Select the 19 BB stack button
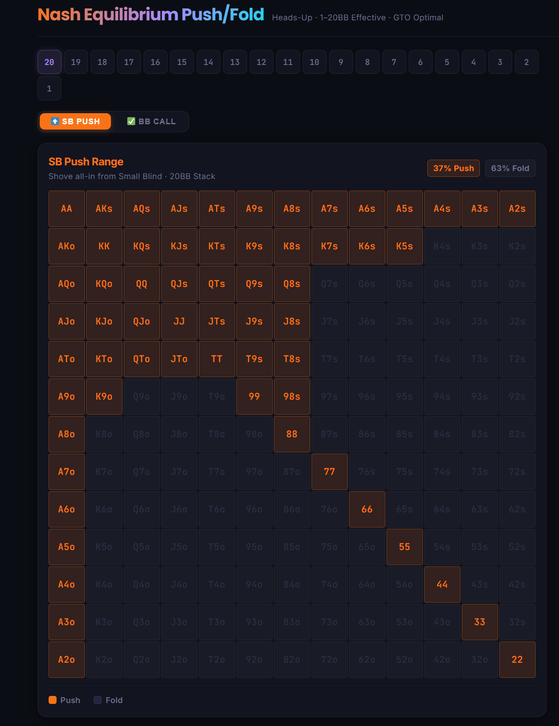The width and height of the screenshot is (559, 726). tap(76, 62)
